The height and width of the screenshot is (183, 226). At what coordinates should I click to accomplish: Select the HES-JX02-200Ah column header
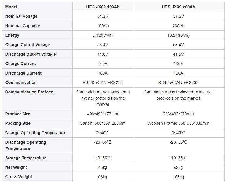178,7
